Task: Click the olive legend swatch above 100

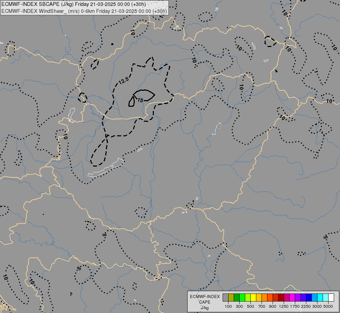Action: pos(231,298)
